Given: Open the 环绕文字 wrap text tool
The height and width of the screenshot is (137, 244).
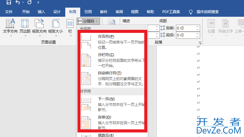Looking at the screenshot, I should click(x=225, y=28).
